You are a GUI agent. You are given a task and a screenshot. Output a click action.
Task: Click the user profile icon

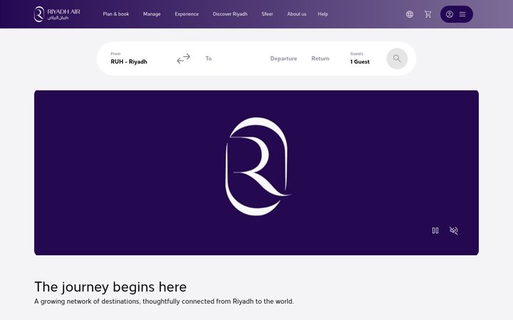point(450,14)
